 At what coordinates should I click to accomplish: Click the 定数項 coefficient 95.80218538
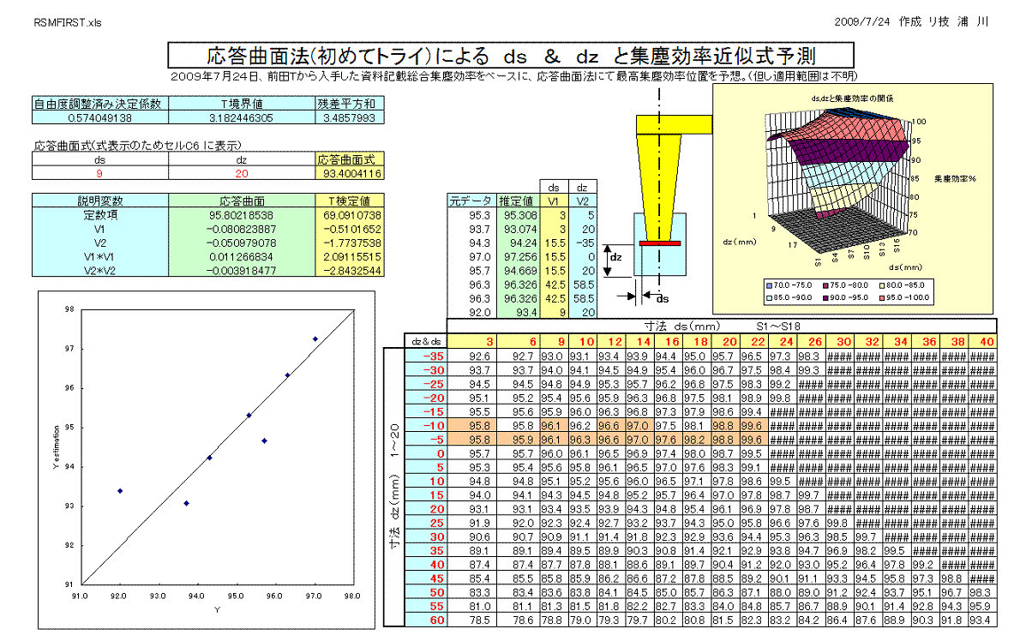pos(243,217)
